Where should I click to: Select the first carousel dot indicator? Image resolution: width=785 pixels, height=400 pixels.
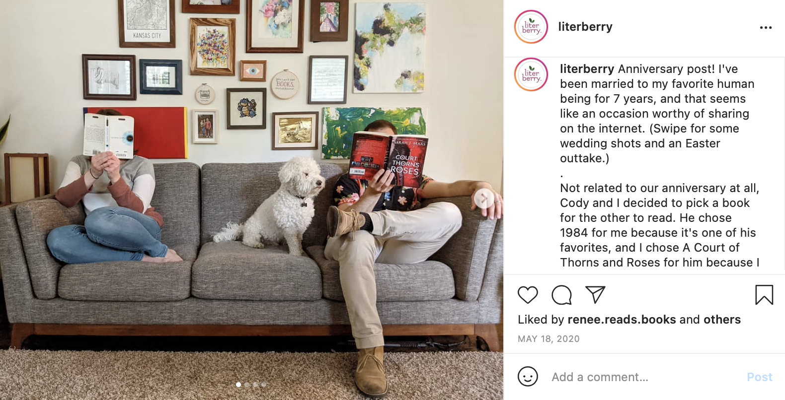pos(238,385)
